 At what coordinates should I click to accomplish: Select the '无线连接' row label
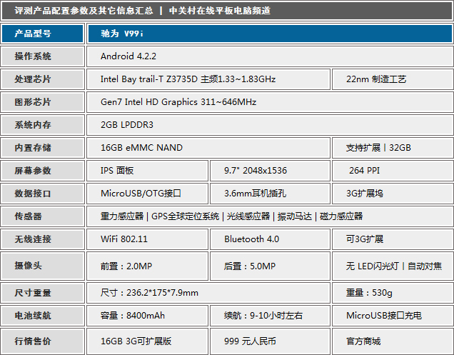43,239
